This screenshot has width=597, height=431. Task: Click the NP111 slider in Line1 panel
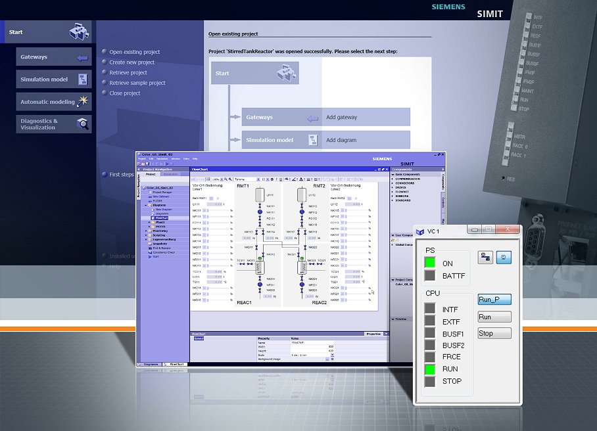(x=218, y=216)
